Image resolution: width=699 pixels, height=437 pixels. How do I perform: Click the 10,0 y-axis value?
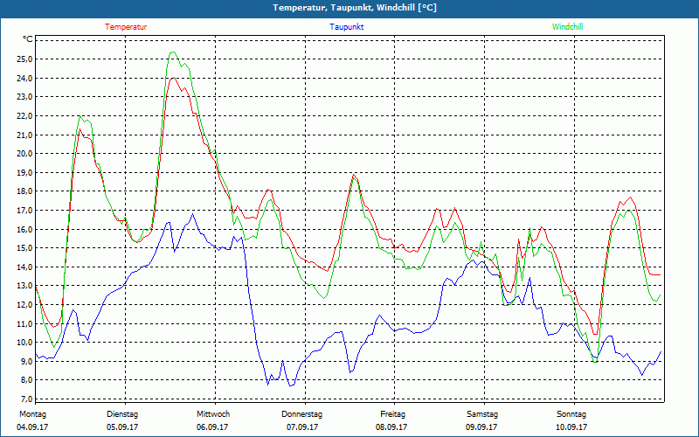click(24, 343)
